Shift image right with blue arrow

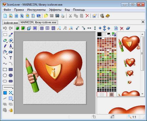(109, 28)
